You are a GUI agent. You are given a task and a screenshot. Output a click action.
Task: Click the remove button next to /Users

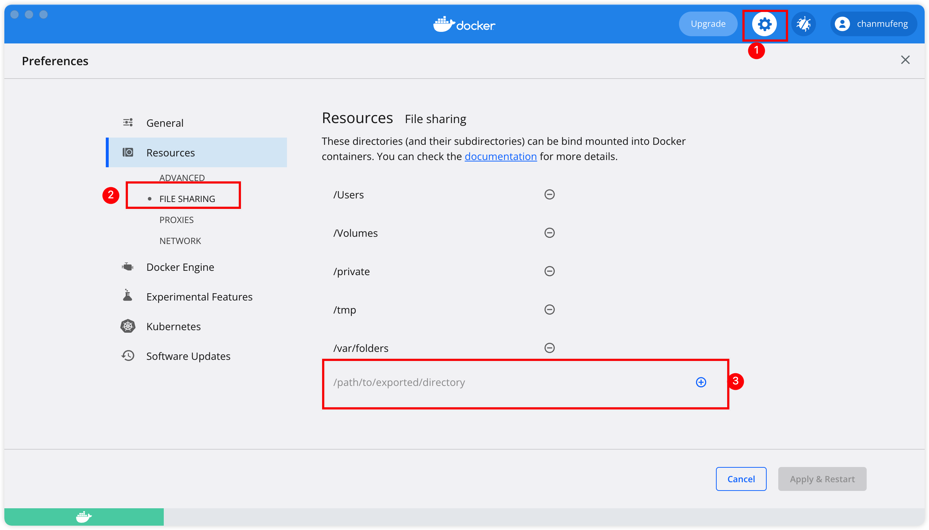549,194
